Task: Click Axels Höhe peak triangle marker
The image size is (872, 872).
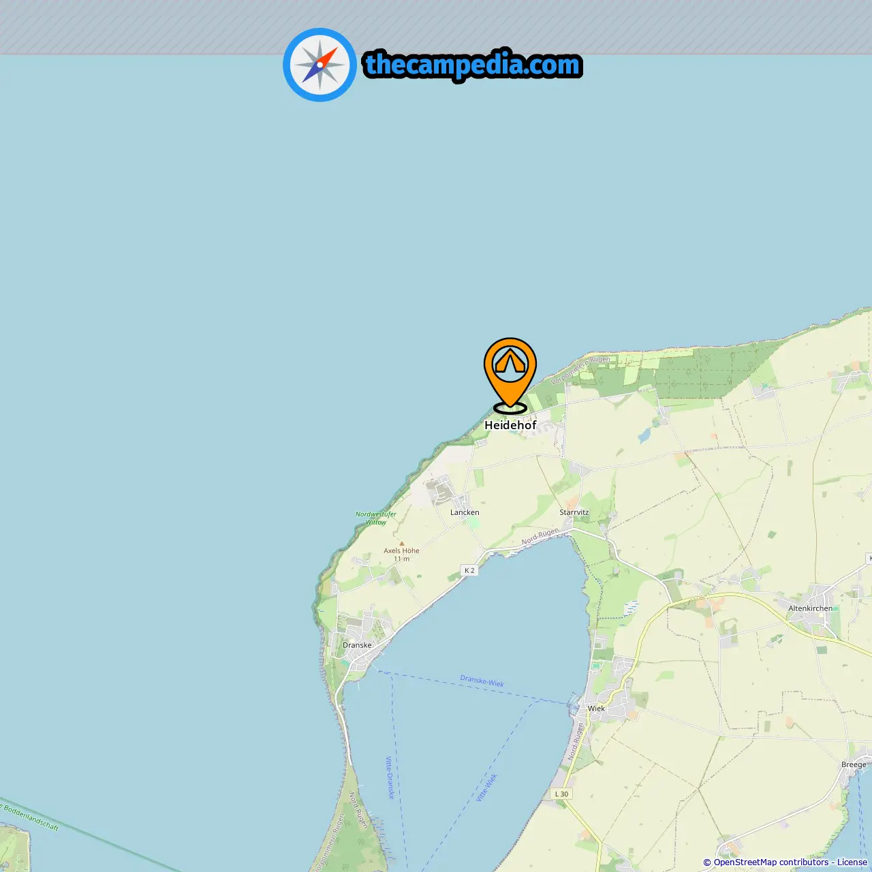Action: coord(401,544)
